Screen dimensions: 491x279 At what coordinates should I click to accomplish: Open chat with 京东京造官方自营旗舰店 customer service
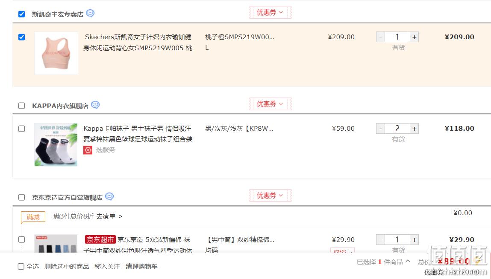pos(109,197)
